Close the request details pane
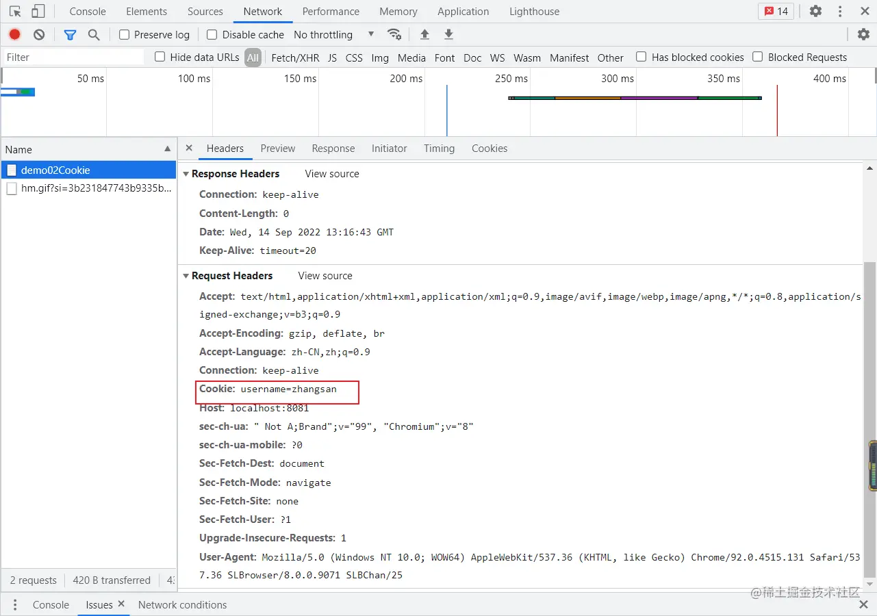 point(189,148)
